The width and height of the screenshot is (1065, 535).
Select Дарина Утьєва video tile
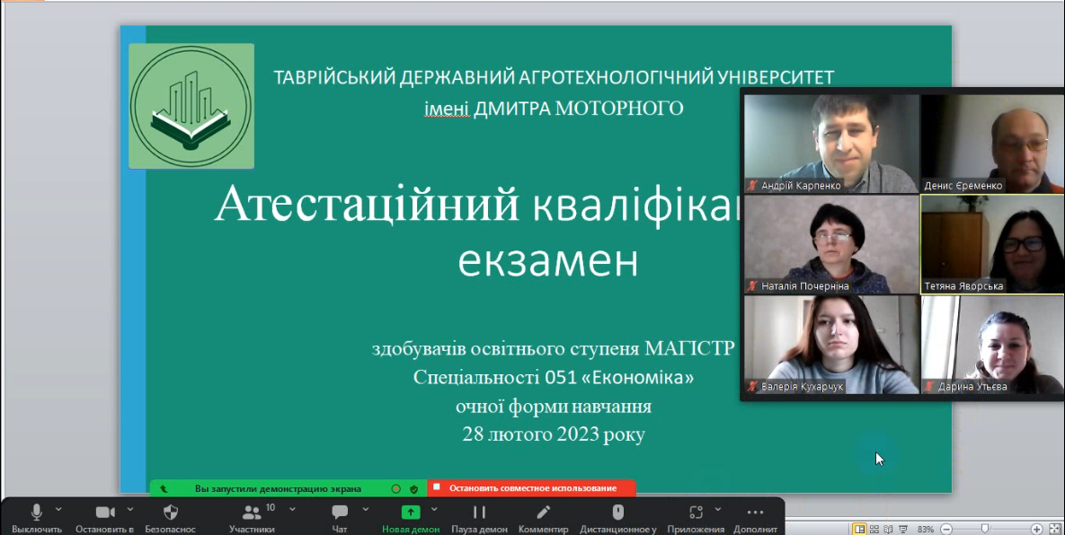click(992, 345)
